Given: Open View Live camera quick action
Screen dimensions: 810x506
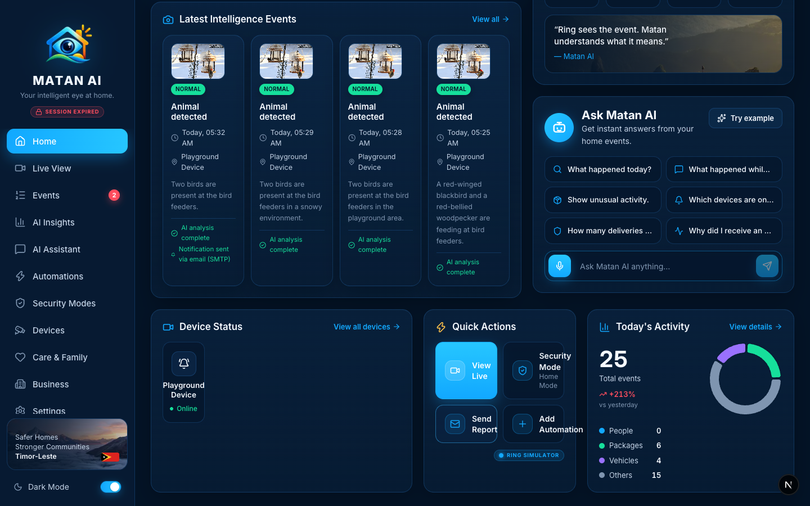Looking at the screenshot, I should 466,371.
